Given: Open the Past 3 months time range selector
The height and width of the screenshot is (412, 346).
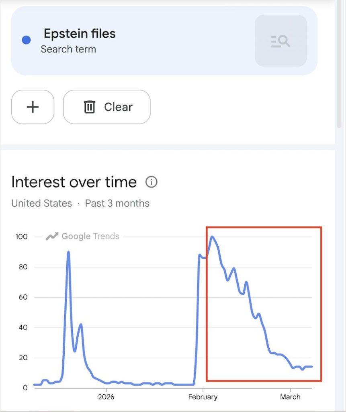Looking at the screenshot, I should [117, 204].
